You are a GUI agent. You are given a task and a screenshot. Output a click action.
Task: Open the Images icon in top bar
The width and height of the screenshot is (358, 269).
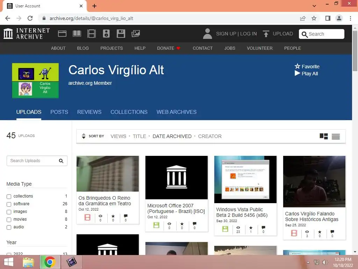click(x=136, y=34)
